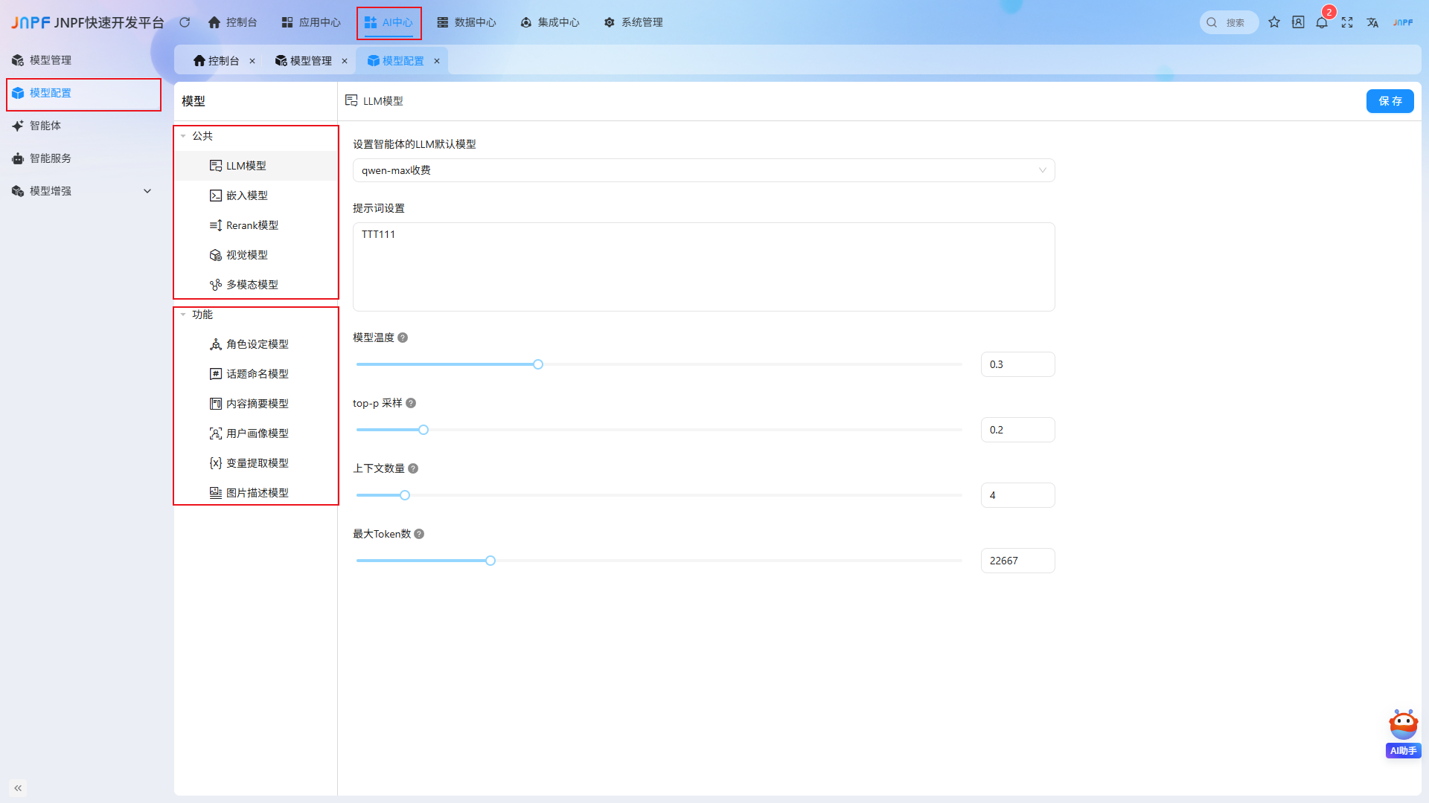This screenshot has width=1429, height=803.
Task: Open the LLM默认模型 dropdown showing qwen-max收费
Action: (703, 170)
